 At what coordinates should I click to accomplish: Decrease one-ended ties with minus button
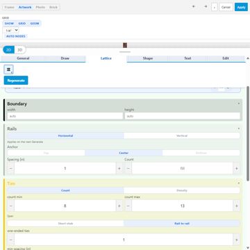11,240
